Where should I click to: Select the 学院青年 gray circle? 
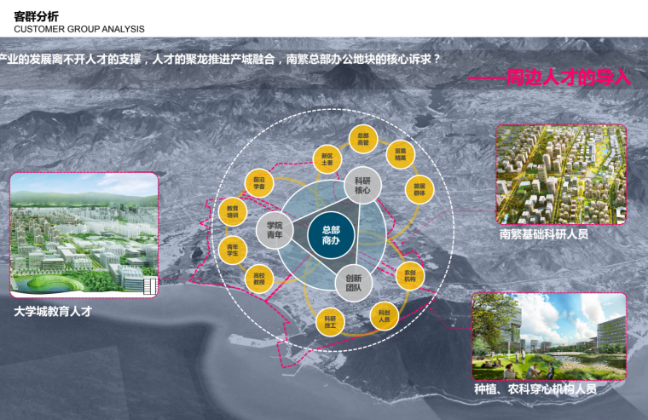pyautogui.click(x=274, y=230)
